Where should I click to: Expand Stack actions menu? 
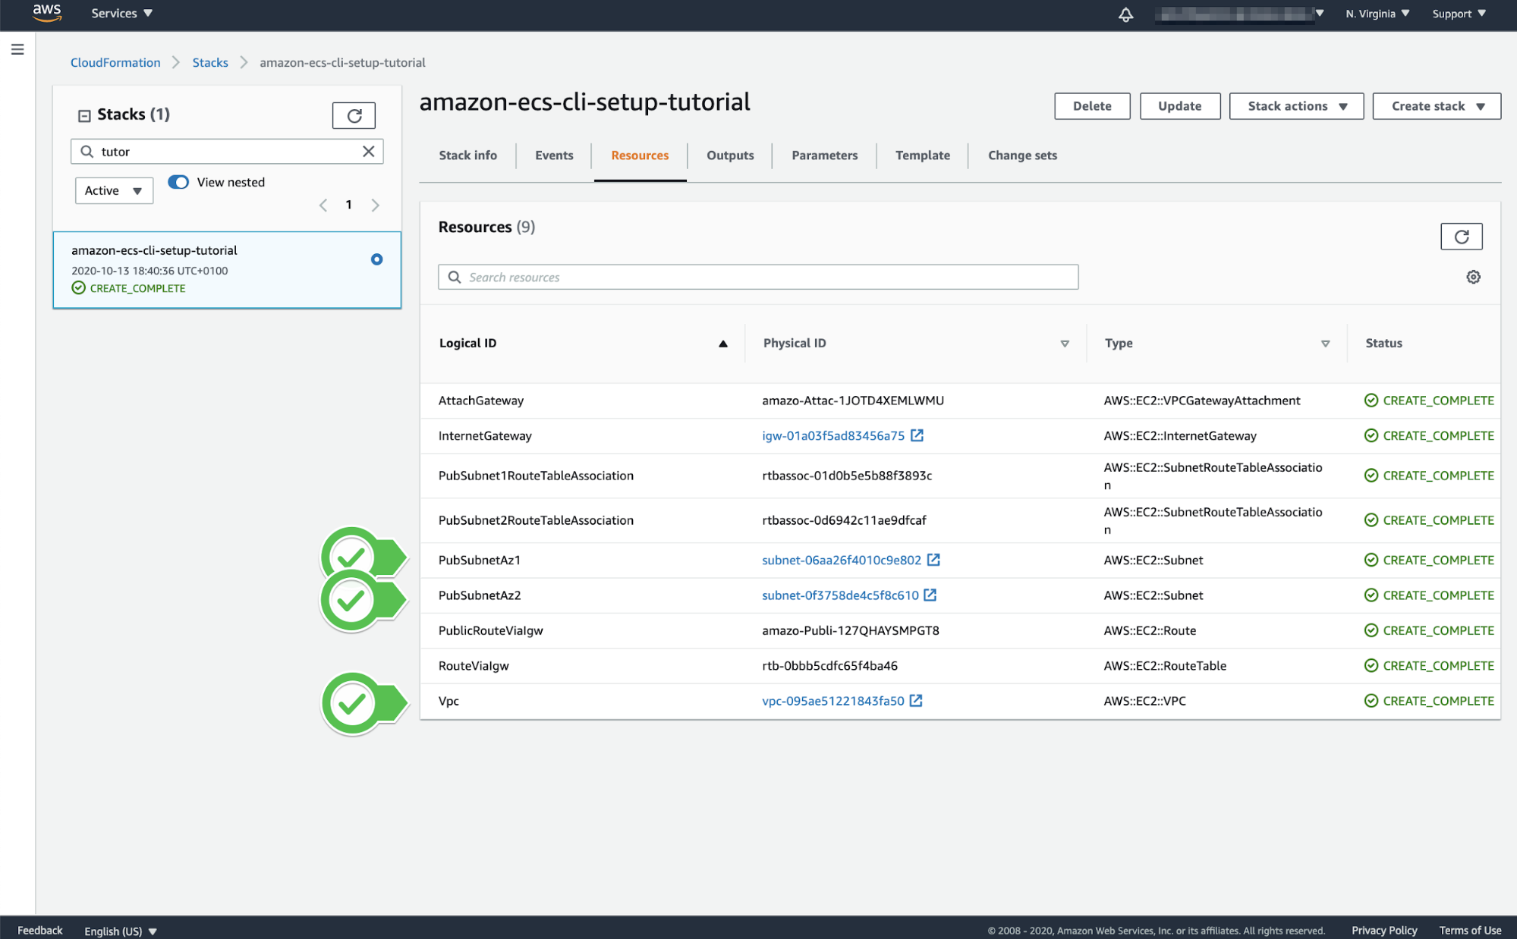coord(1296,106)
